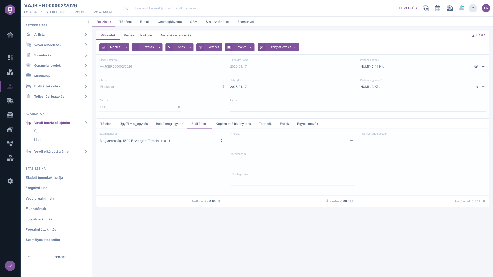Open the Kapcsolódó bizonylatok tab
The image size is (493, 277).
pyautogui.click(x=233, y=124)
